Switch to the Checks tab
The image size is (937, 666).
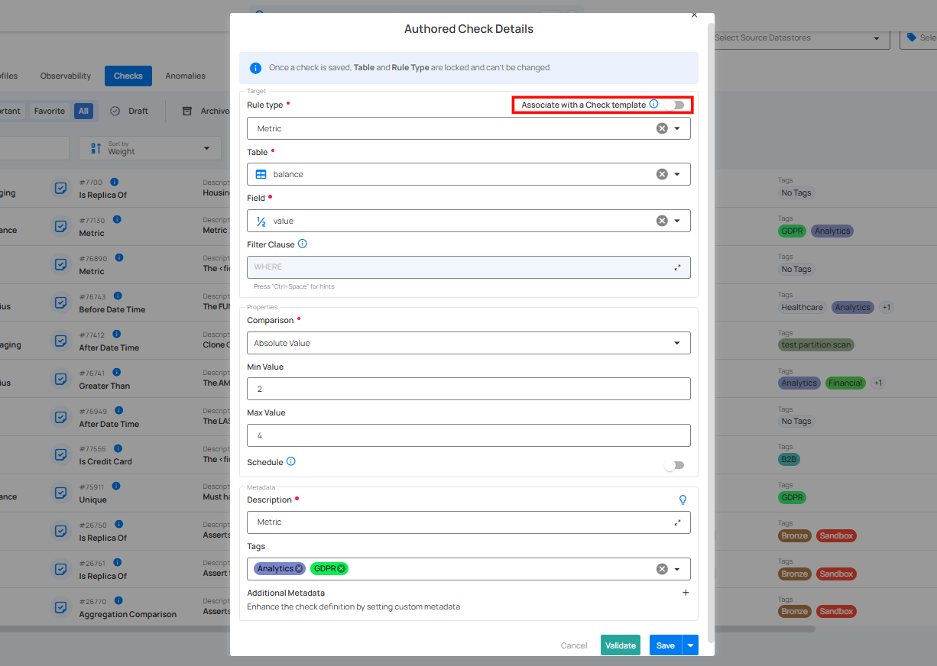[x=128, y=76]
